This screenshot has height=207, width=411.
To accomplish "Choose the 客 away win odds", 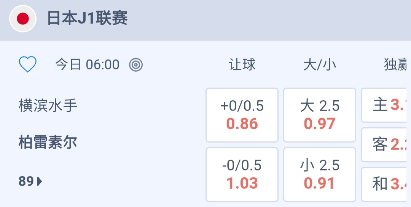I will (x=385, y=144).
